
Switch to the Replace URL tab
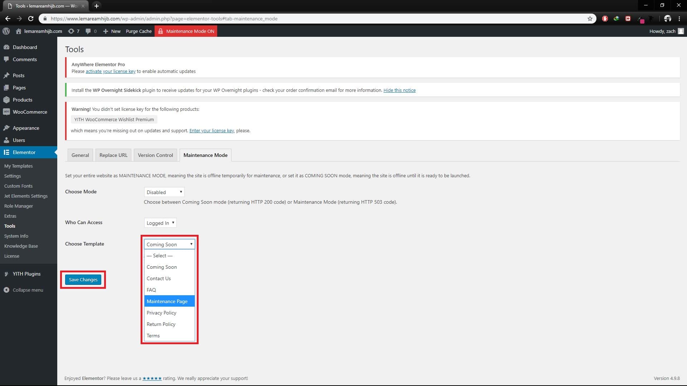[x=113, y=155]
